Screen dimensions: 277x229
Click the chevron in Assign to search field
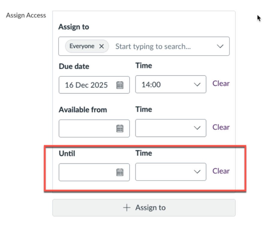(x=220, y=46)
